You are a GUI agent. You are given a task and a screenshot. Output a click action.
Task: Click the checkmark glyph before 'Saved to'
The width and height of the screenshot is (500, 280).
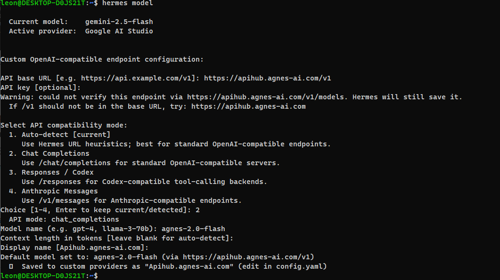[x=11, y=266]
